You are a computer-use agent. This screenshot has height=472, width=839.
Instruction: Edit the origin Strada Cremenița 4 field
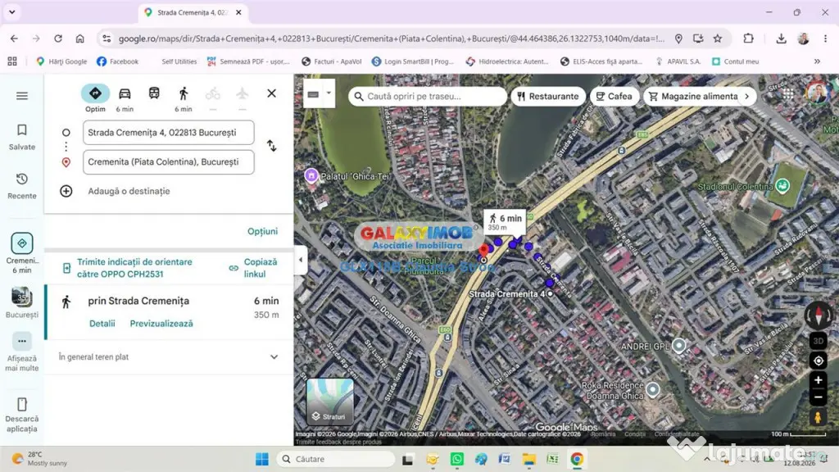coord(169,133)
